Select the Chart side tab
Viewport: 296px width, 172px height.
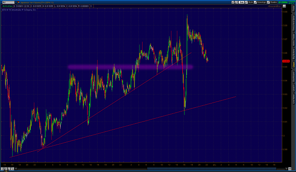(x=294, y=65)
